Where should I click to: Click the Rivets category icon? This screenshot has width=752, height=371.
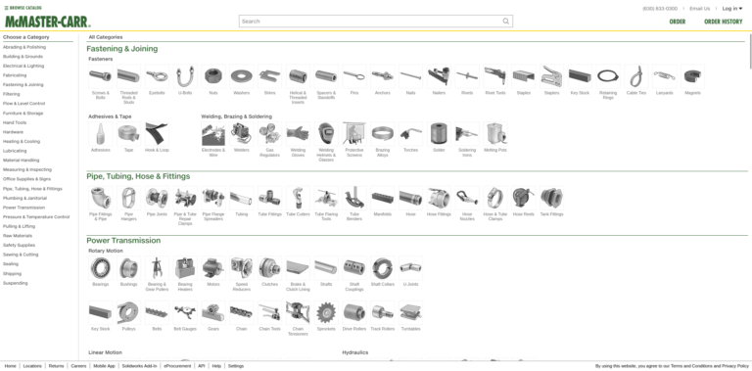point(467,76)
